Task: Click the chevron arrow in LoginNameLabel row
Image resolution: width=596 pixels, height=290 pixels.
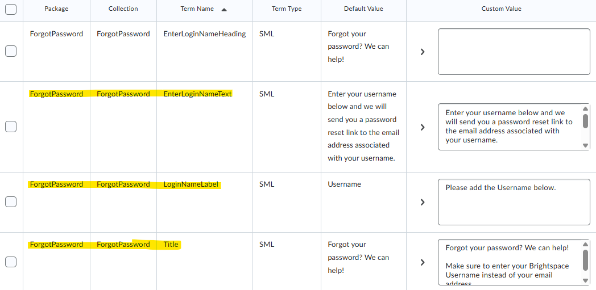Action: [423, 202]
